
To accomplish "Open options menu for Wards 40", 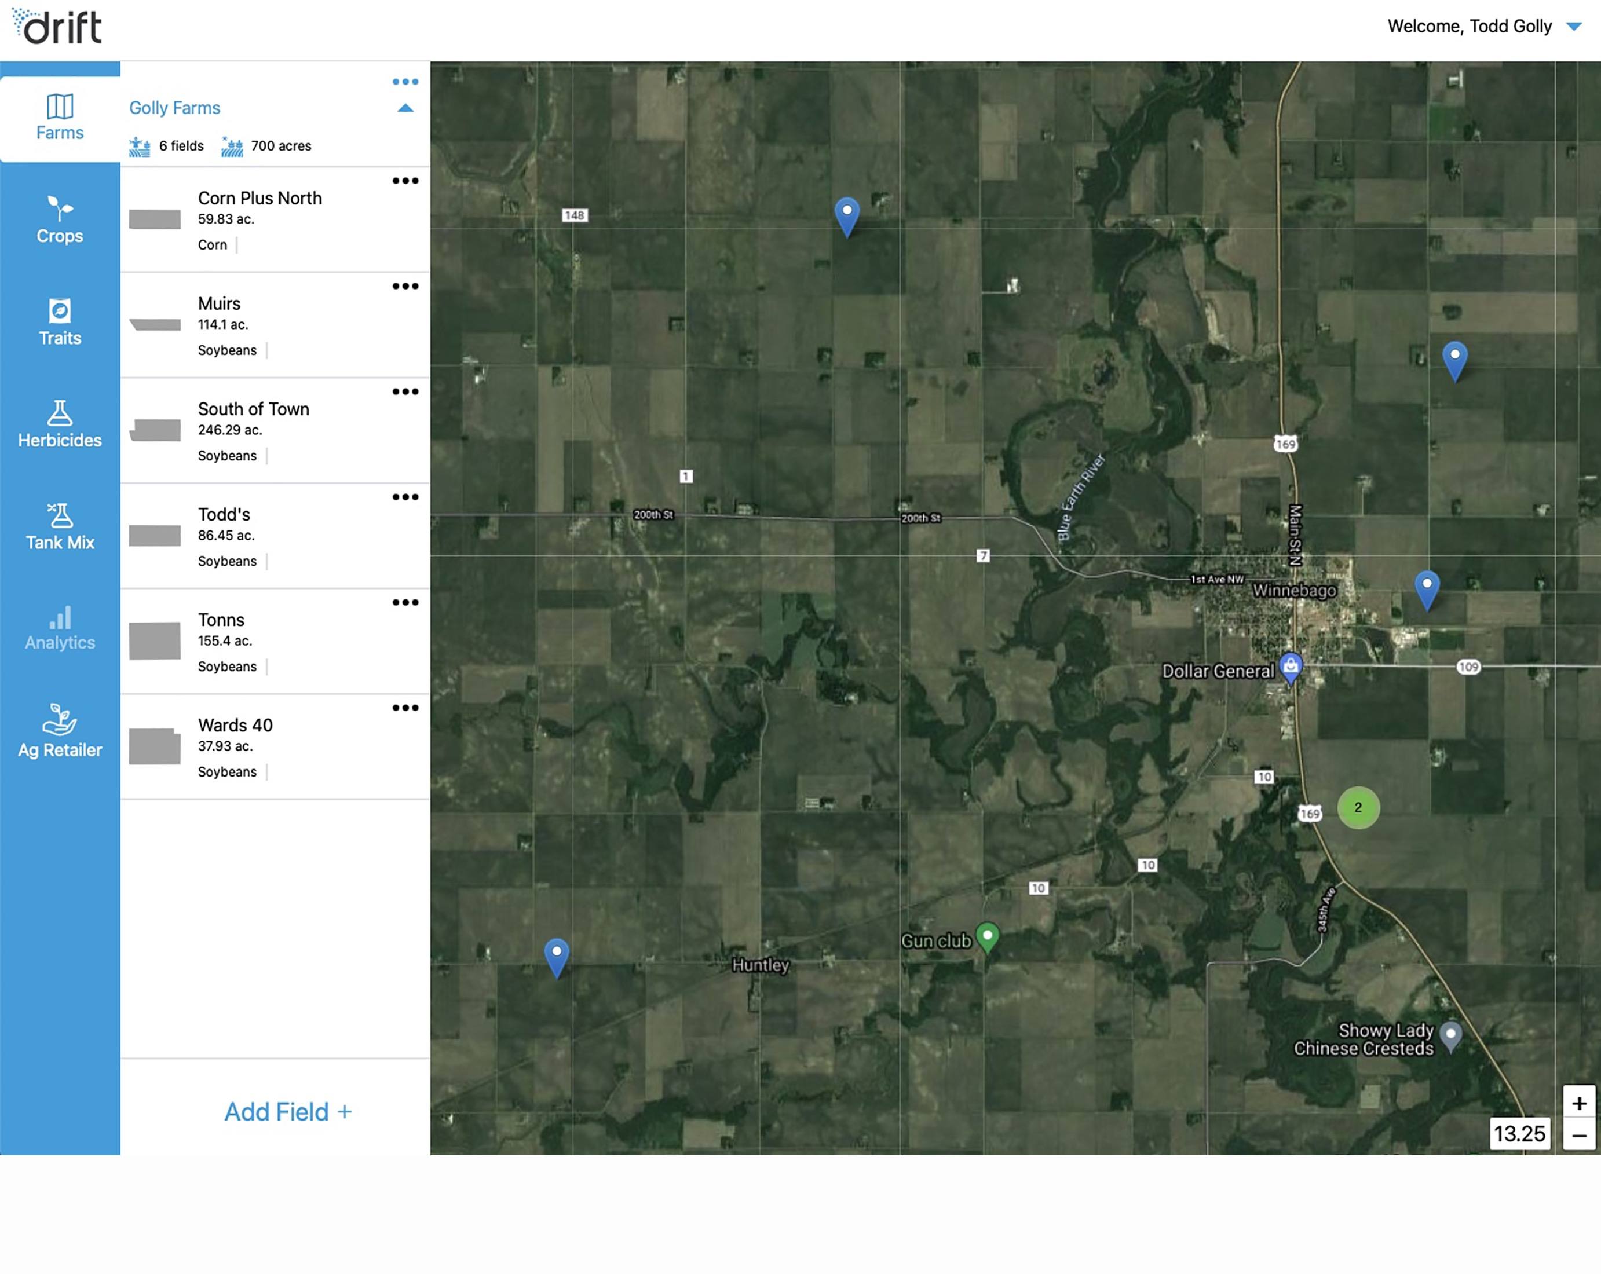I will click(x=405, y=708).
